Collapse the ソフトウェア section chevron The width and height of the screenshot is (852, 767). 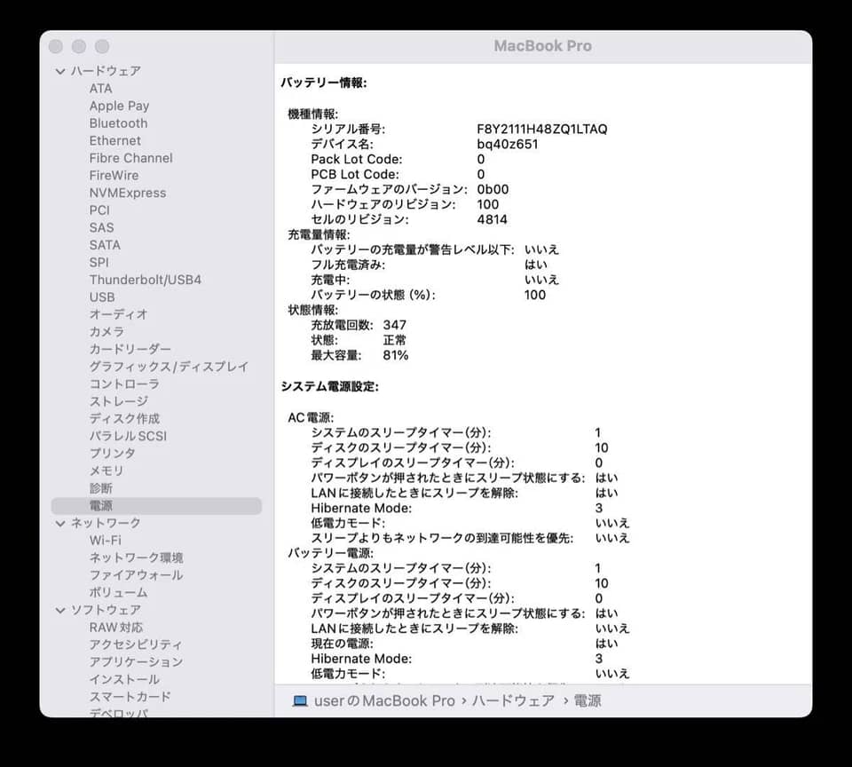click(x=60, y=611)
